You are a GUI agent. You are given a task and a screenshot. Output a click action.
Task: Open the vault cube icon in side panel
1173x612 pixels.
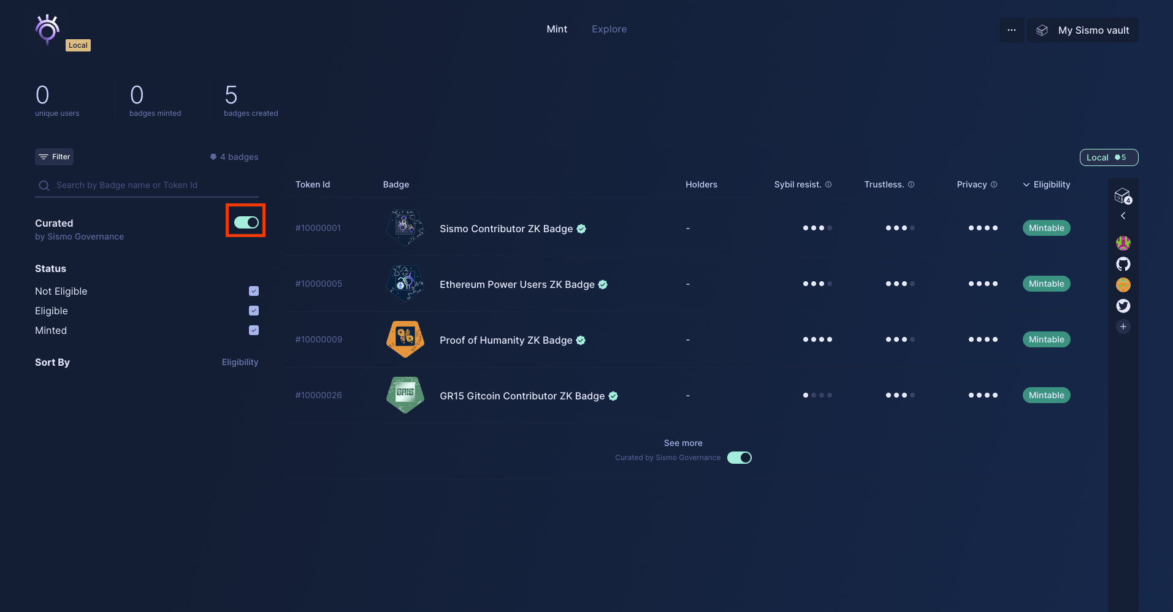pyautogui.click(x=1123, y=196)
